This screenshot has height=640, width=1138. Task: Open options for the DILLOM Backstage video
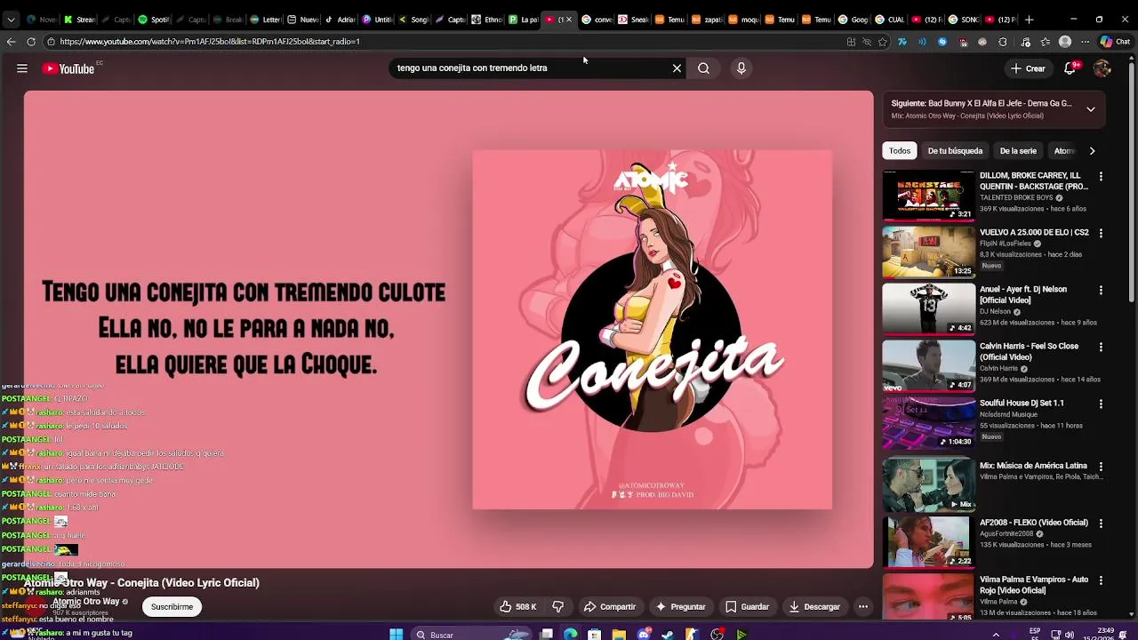pos(1101,177)
